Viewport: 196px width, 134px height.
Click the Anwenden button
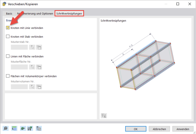click(183, 129)
